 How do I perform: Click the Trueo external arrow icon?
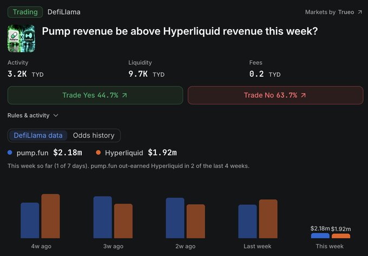point(360,12)
